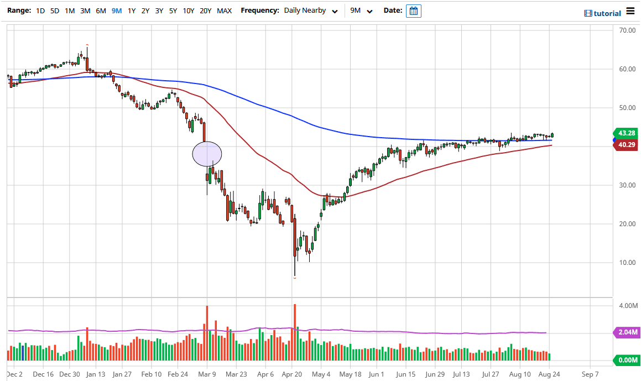
Task: Switch to the MAX range view
Action: [224, 11]
